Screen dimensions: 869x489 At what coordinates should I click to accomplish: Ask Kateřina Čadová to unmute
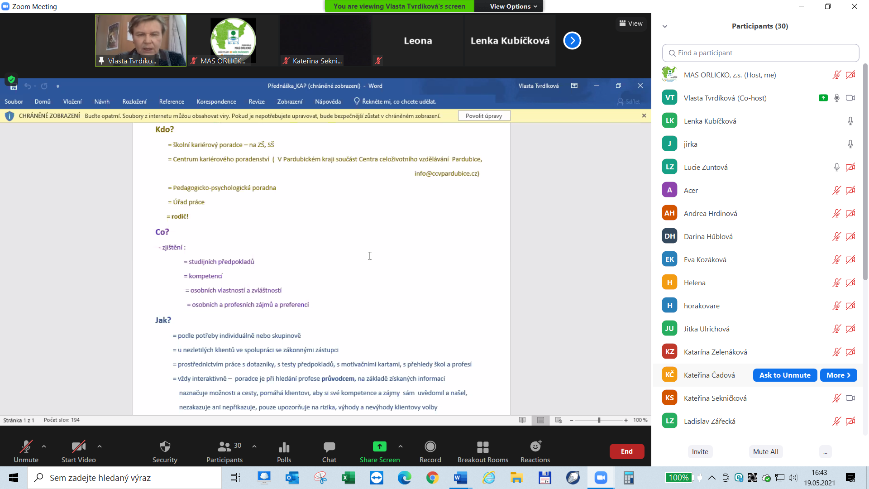click(784, 375)
